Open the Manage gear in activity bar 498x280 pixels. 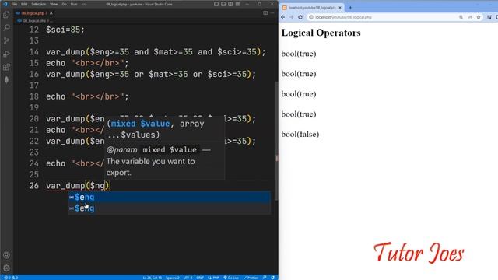6,268
